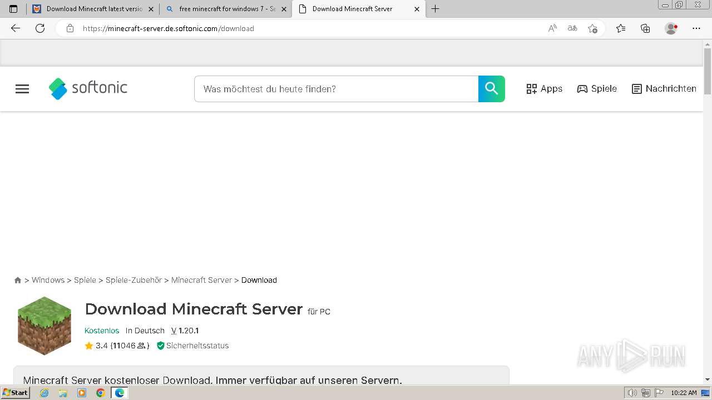Click the Edge taskbar icon

click(120, 393)
